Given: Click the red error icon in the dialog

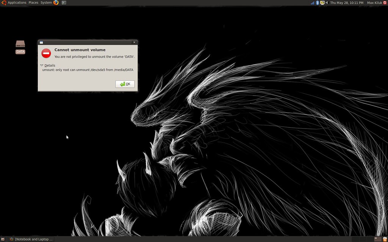Looking at the screenshot, I should (x=46, y=53).
